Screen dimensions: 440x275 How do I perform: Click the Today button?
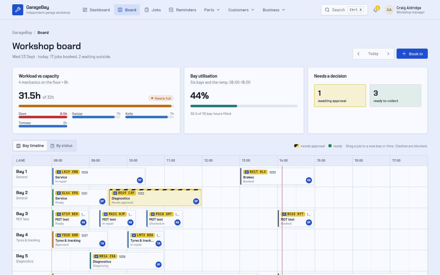[373, 54]
